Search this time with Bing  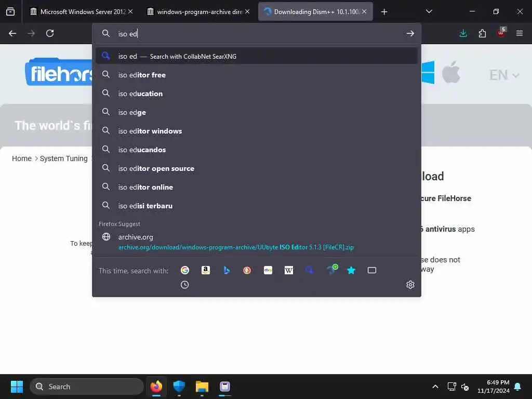click(227, 270)
